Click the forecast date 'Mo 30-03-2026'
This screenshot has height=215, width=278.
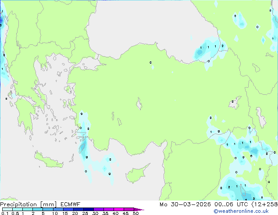(185, 204)
